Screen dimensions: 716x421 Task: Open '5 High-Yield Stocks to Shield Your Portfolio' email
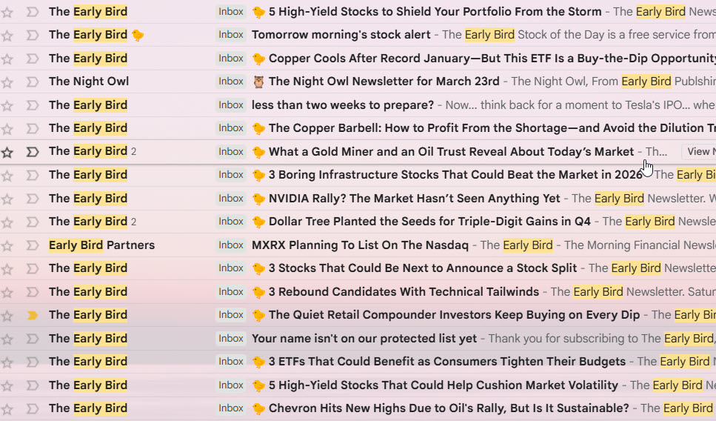point(435,12)
